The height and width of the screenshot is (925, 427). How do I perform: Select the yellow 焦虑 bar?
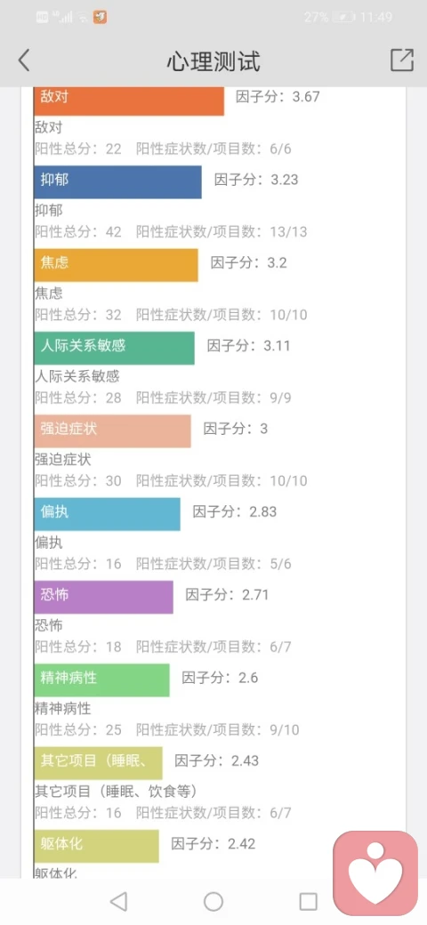[117, 265]
